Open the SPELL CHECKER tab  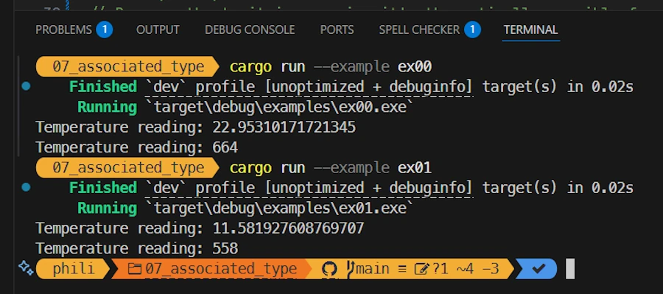click(x=419, y=29)
